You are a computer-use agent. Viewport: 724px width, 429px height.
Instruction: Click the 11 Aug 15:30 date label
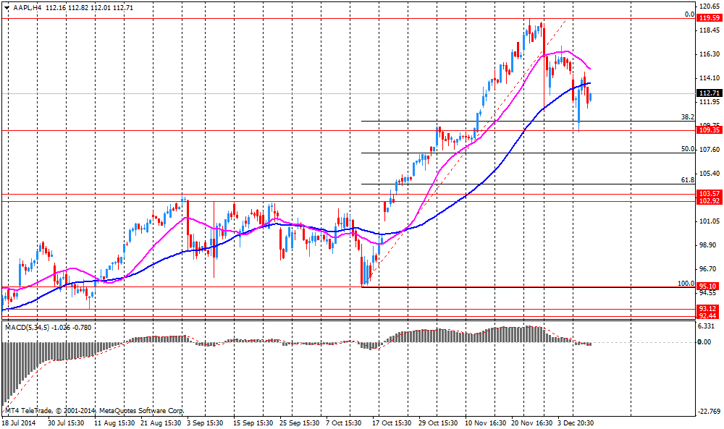pyautogui.click(x=114, y=422)
